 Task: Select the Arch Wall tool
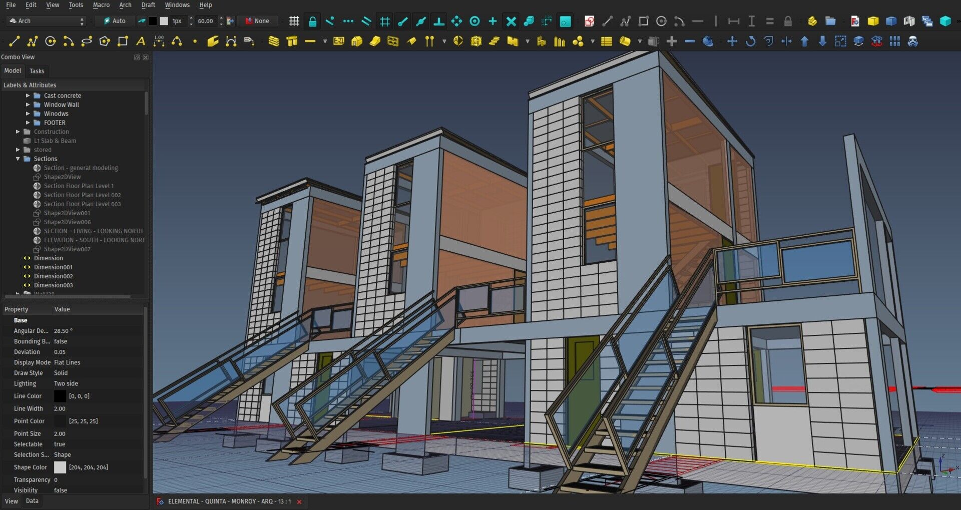[x=273, y=42]
